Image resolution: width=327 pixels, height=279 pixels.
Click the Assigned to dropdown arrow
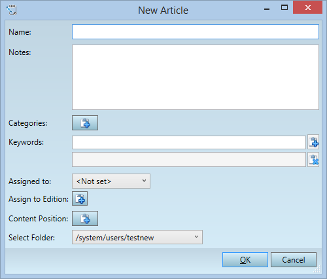(x=144, y=181)
